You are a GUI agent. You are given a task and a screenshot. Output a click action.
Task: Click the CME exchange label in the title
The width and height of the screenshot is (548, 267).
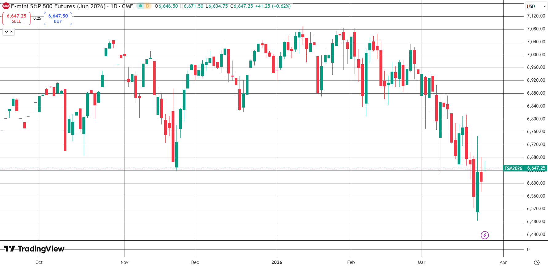click(128, 6)
